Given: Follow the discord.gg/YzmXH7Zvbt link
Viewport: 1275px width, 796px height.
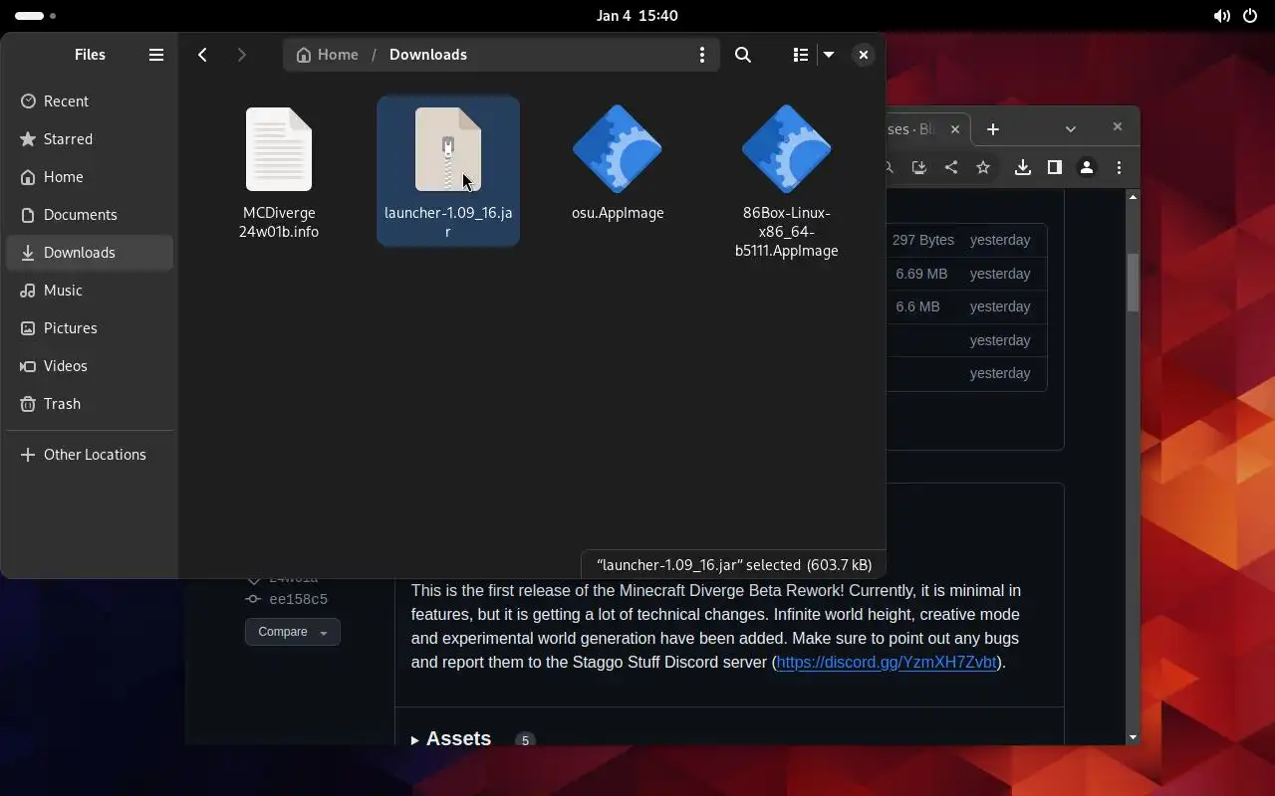Looking at the screenshot, I should pyautogui.click(x=887, y=663).
